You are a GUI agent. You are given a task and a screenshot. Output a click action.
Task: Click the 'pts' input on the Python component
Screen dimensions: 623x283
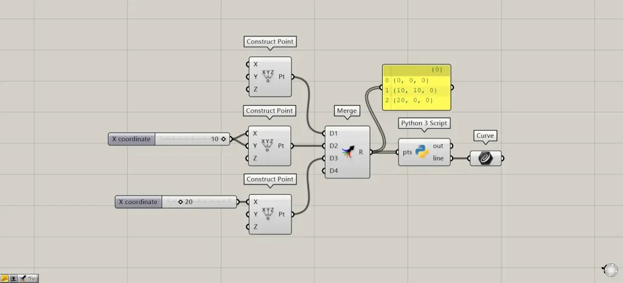click(x=408, y=152)
